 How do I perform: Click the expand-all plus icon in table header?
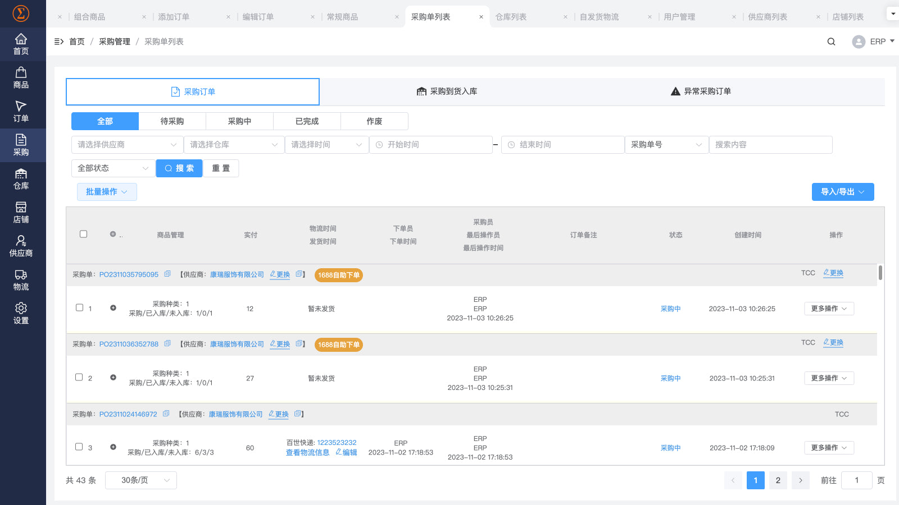coord(113,234)
